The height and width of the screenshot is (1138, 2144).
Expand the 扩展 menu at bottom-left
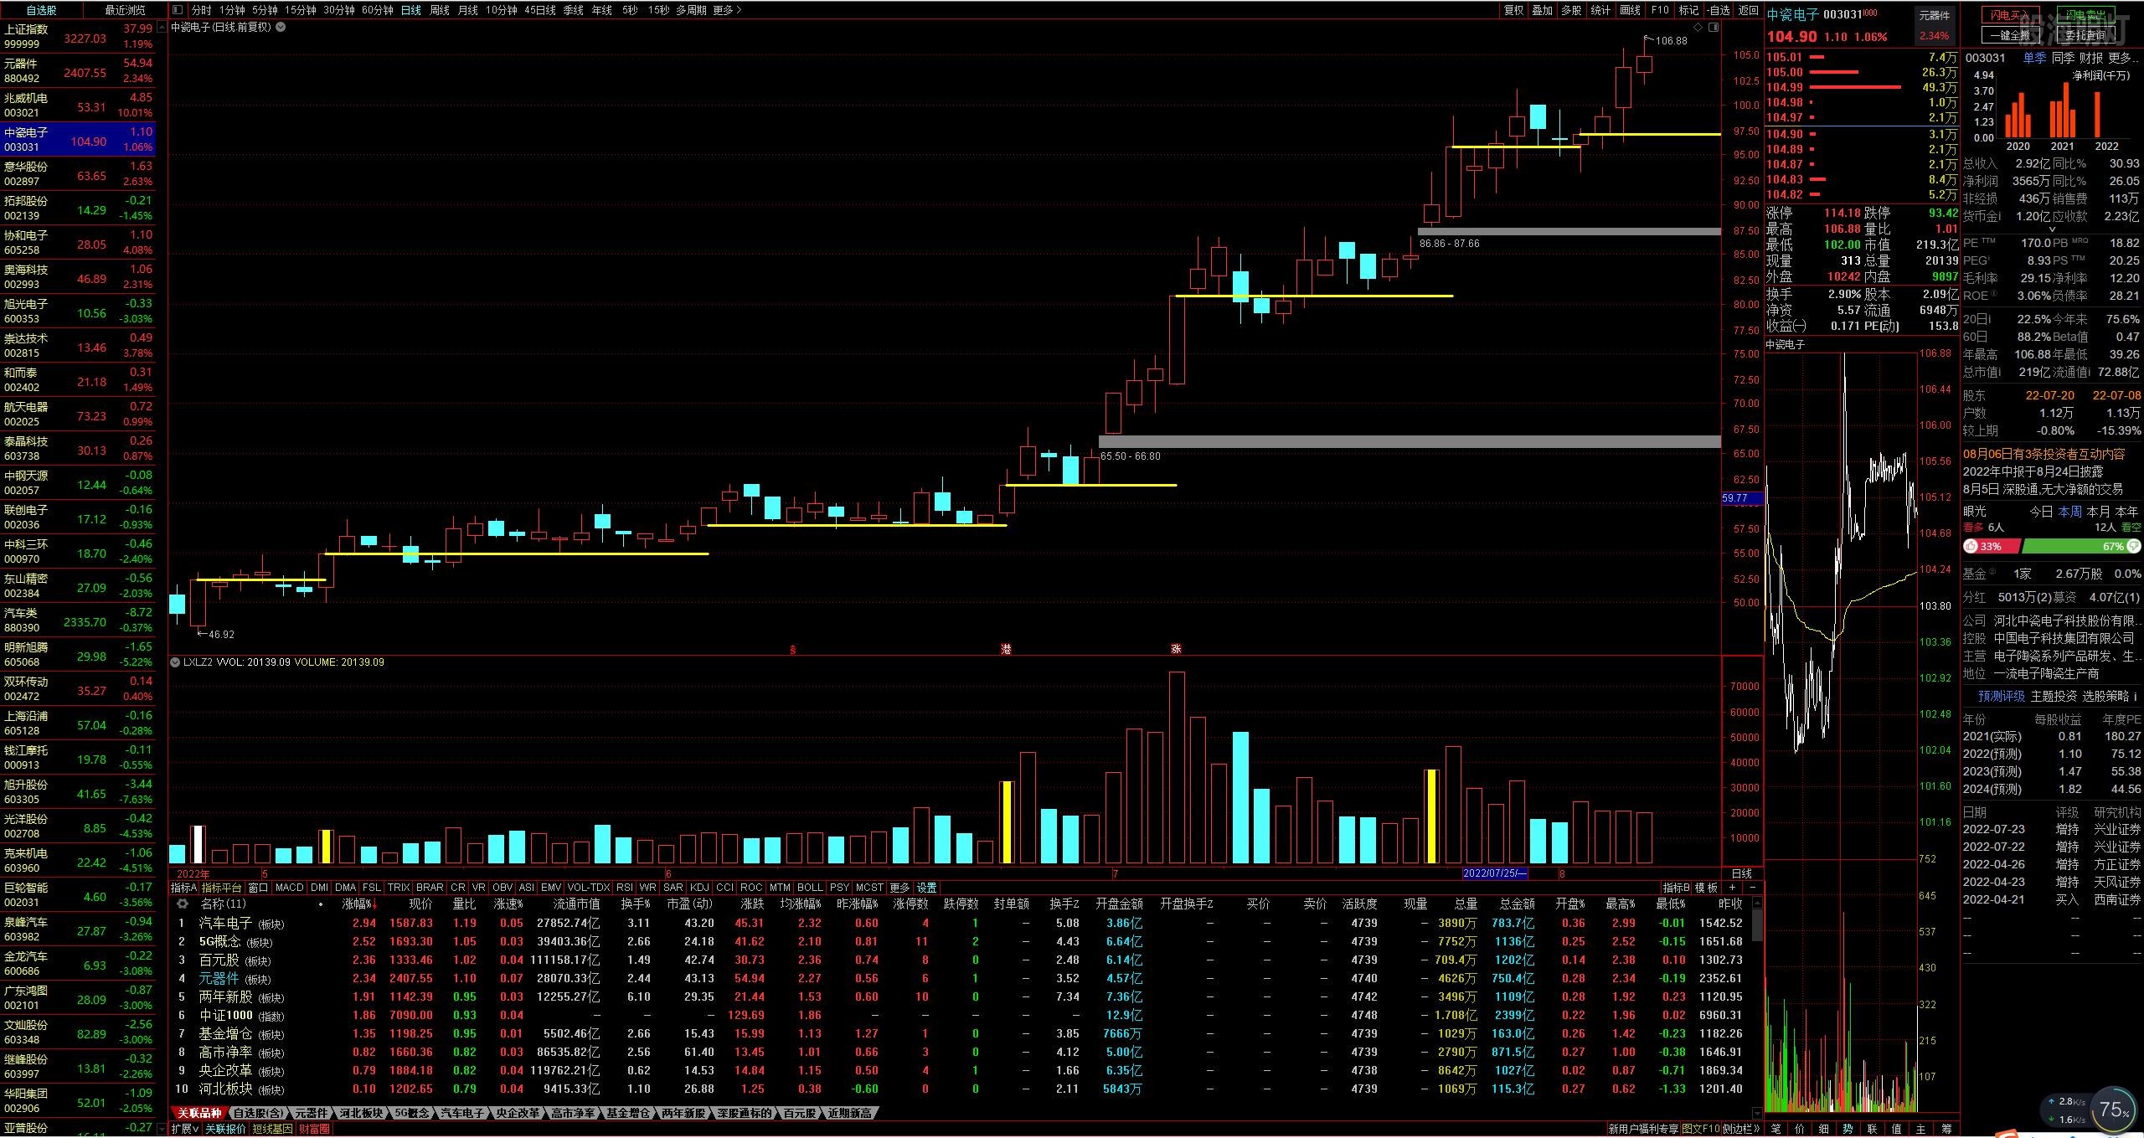(185, 1129)
